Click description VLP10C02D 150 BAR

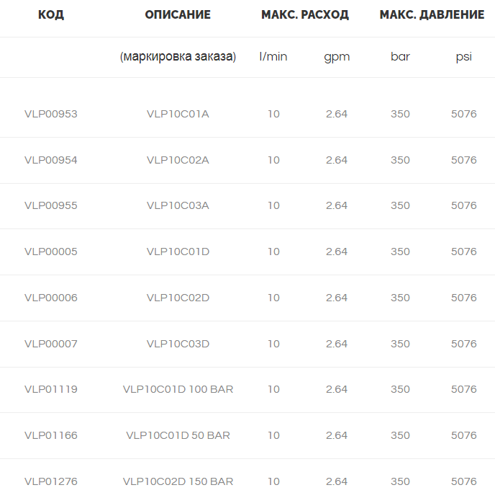178,481
